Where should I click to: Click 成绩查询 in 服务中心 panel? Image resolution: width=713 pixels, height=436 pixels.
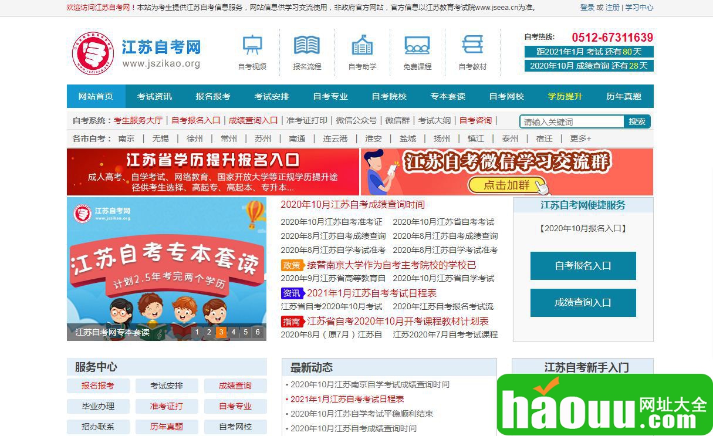[235, 386]
